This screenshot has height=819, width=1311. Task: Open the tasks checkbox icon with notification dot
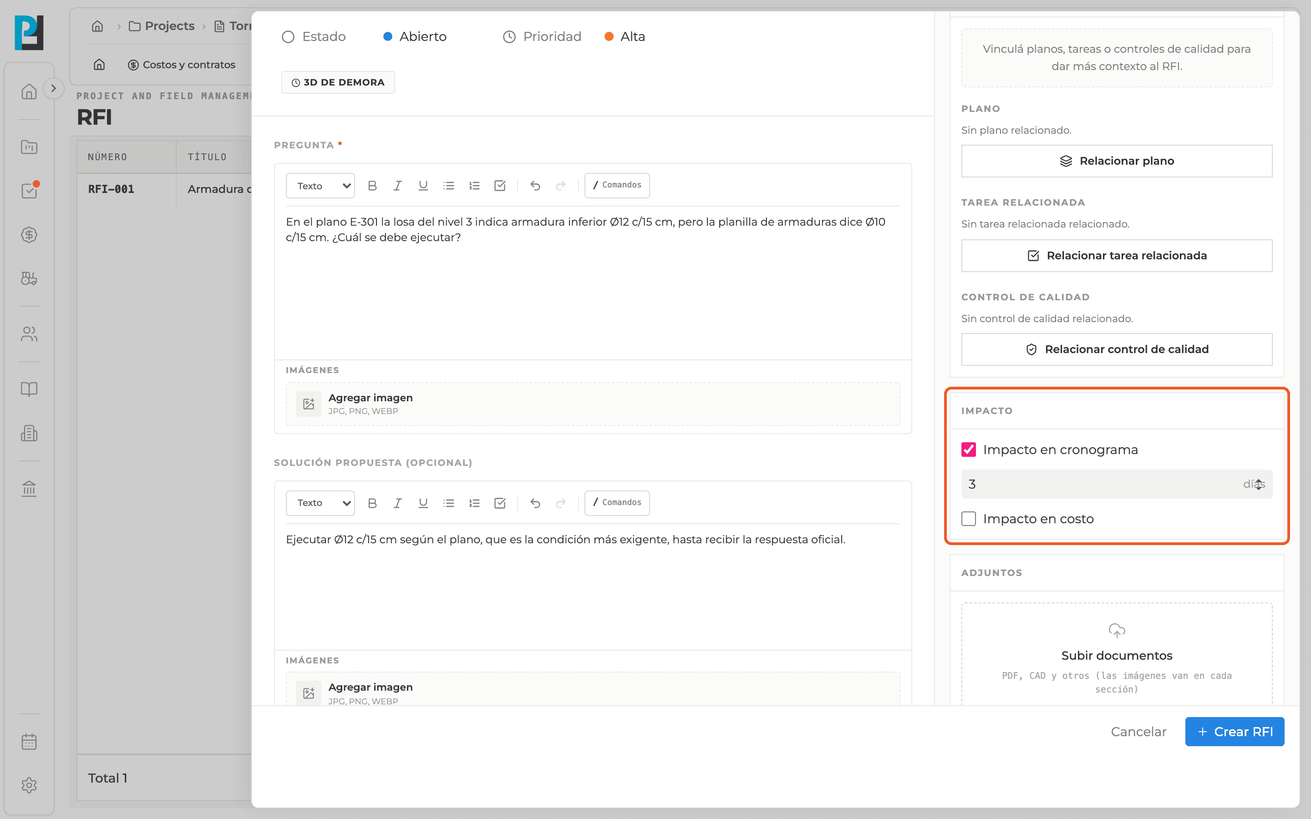tap(29, 191)
